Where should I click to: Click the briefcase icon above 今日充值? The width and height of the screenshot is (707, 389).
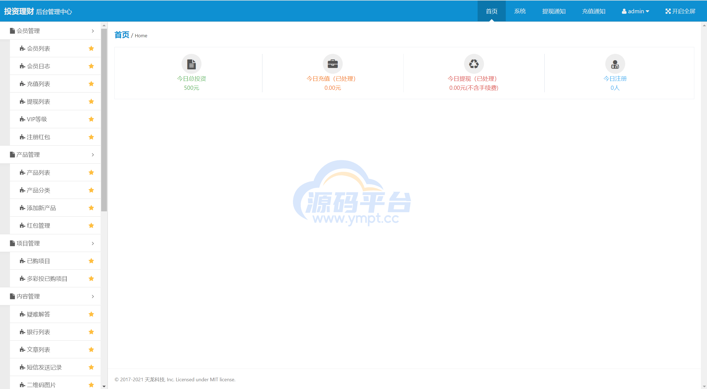(333, 64)
